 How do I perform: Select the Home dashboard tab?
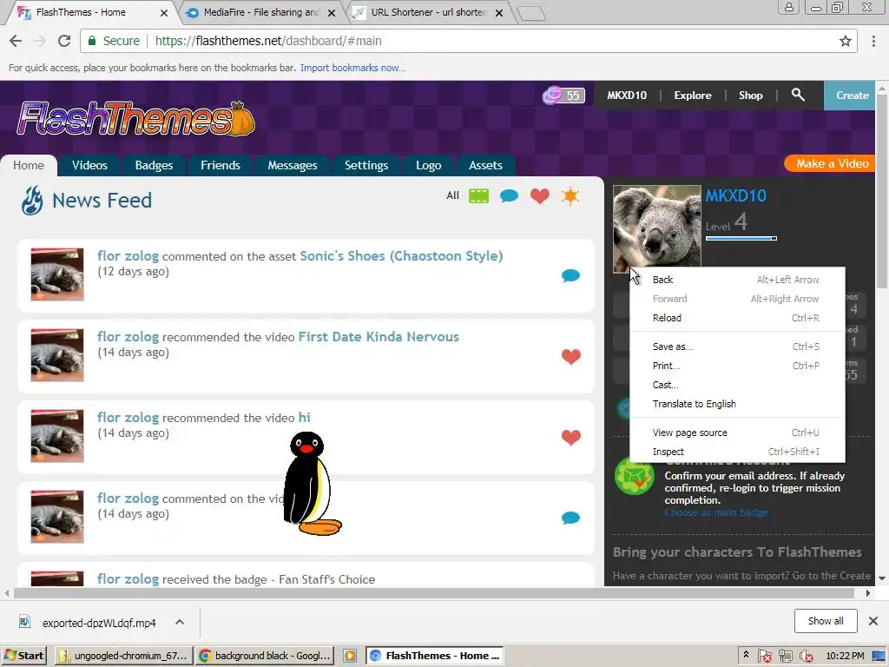(29, 165)
